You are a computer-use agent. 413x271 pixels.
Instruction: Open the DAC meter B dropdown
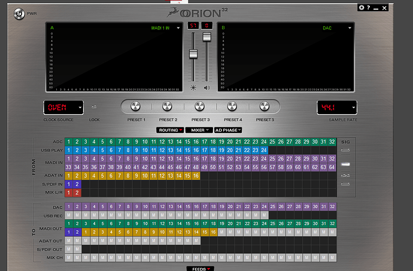tap(350, 28)
